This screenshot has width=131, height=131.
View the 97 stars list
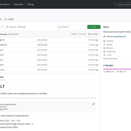point(110,48)
